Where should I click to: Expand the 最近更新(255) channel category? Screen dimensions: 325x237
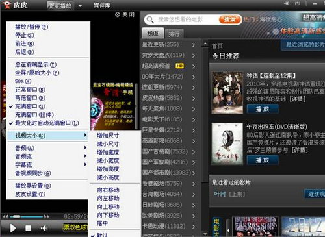point(169,45)
